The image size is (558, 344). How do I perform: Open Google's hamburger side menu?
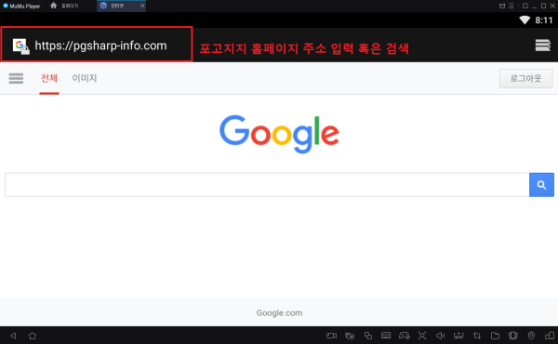[16, 78]
